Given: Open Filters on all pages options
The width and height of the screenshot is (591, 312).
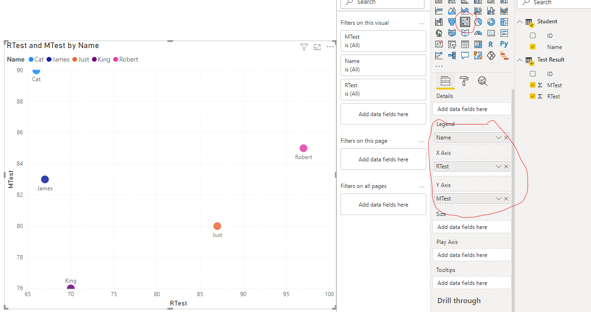Looking at the screenshot, I should [422, 186].
